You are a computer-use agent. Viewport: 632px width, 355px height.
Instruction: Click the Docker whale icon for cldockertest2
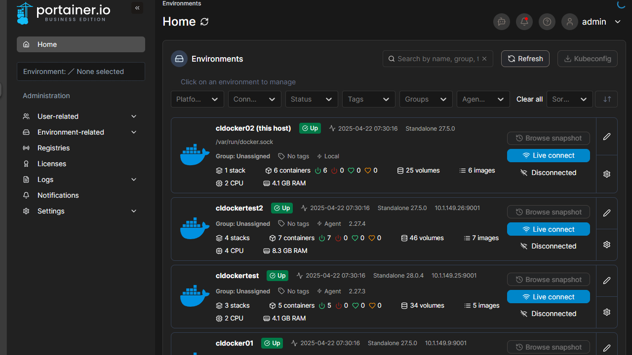click(x=195, y=228)
